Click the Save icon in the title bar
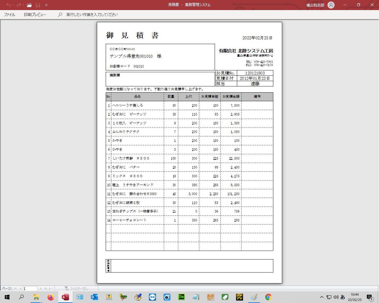379x303 pixels. coord(38,5)
